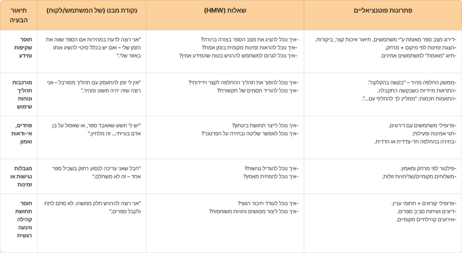Screen dimensions: 462x253
Task: Click the quote 'יש לי חשש שאאבד ספר'
Action: pos(96,129)
